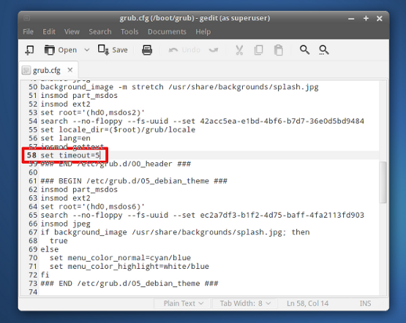
Task: Open the View menu
Action: coord(72,32)
